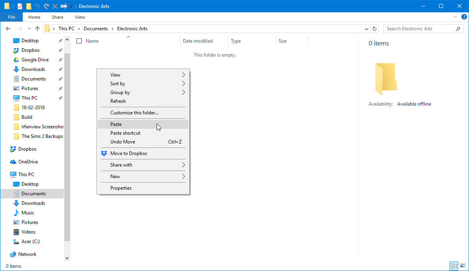Click Documents in the address bar path
This screenshot has width=469, height=271.
[x=96, y=29]
